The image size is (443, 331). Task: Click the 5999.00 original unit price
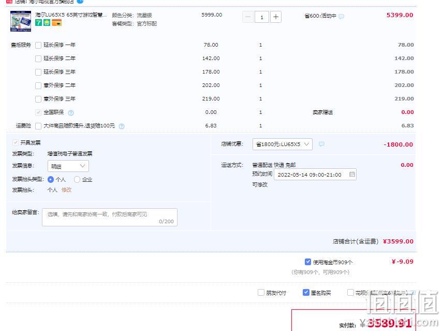click(x=212, y=15)
